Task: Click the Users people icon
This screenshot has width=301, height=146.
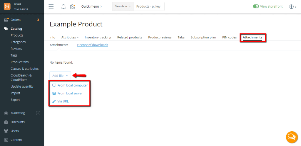Action: click(6, 131)
